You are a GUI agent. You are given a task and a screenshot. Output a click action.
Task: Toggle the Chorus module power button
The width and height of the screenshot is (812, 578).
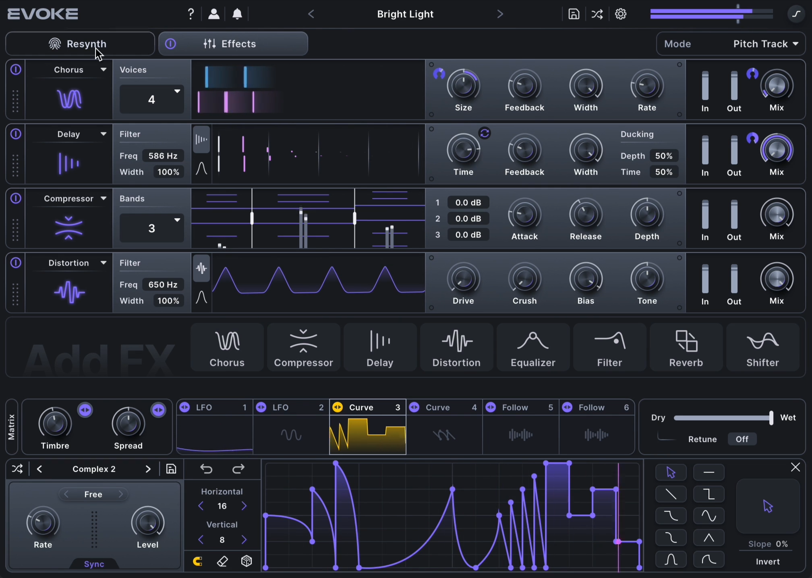(x=15, y=69)
